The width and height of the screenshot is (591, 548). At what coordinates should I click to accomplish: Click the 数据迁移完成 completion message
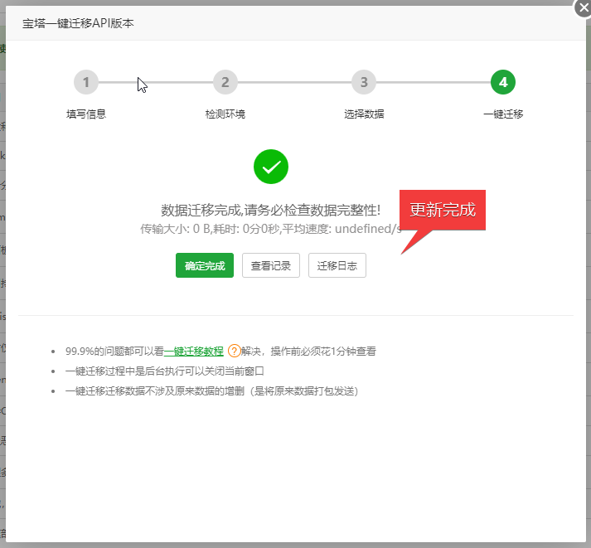pos(270,210)
